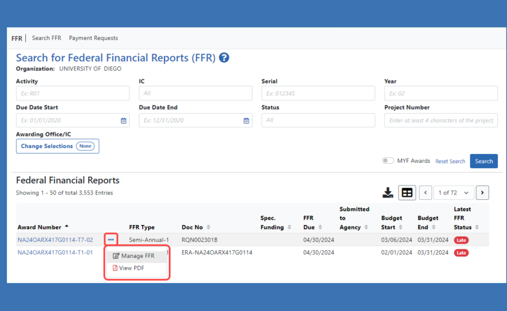Click the Year input field
The width and height of the screenshot is (507, 311).
(441, 93)
